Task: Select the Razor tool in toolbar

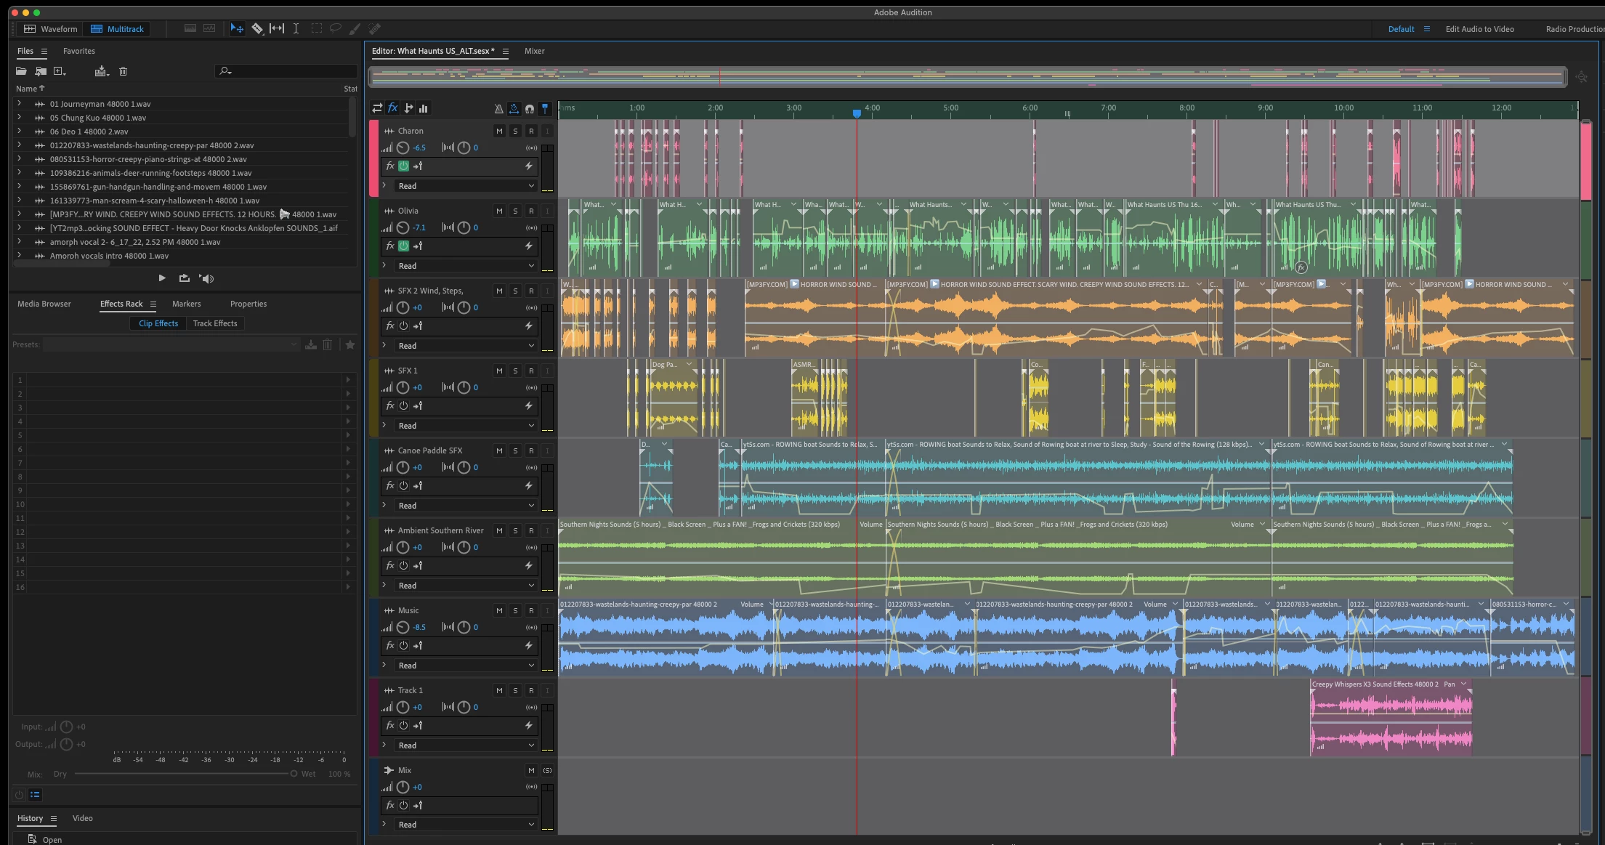Action: click(257, 29)
